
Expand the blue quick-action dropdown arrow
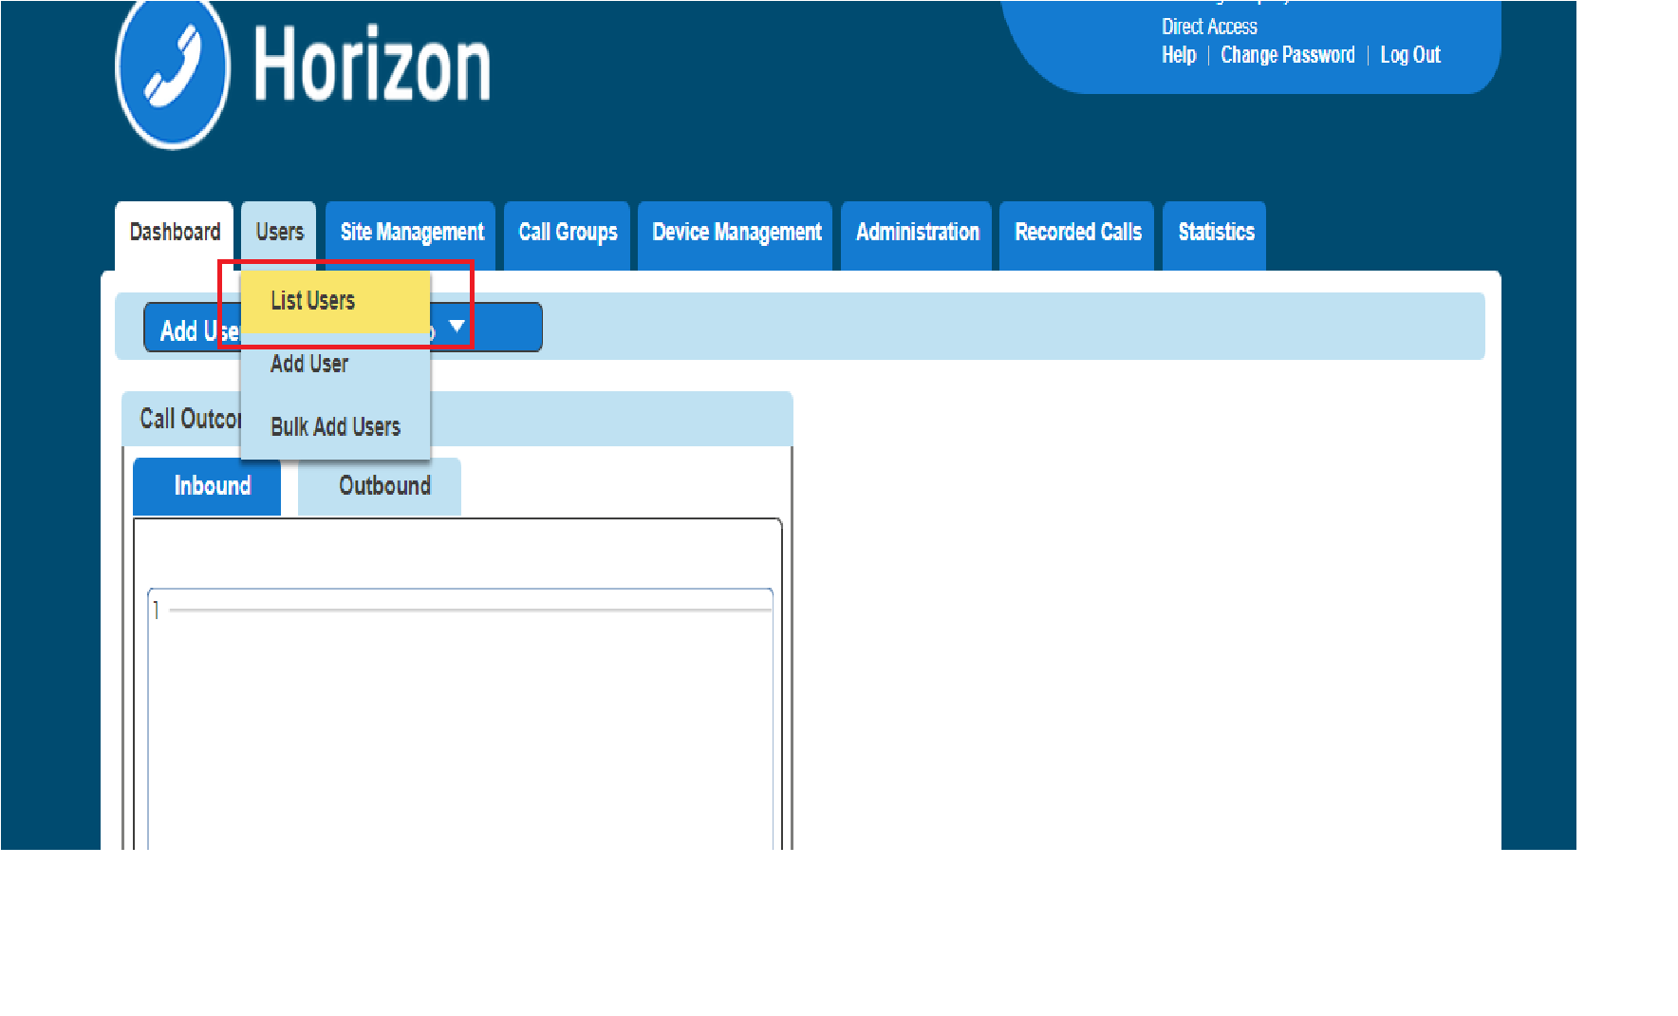[457, 327]
